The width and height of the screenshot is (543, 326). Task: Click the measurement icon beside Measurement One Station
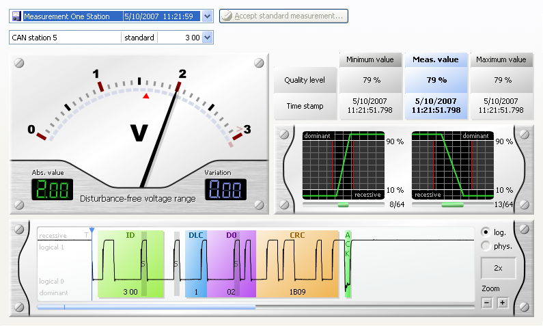point(16,16)
